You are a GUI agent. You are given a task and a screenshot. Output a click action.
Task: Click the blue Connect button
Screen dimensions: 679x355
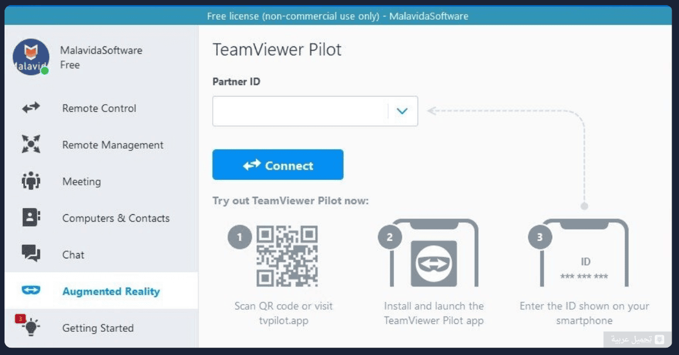[x=278, y=164]
